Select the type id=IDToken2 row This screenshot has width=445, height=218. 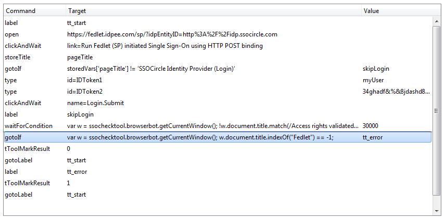218,92
